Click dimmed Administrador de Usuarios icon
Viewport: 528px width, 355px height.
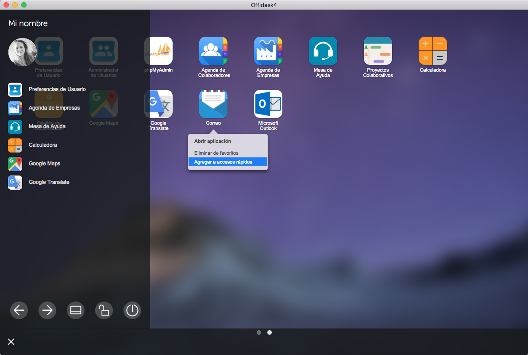(x=104, y=51)
